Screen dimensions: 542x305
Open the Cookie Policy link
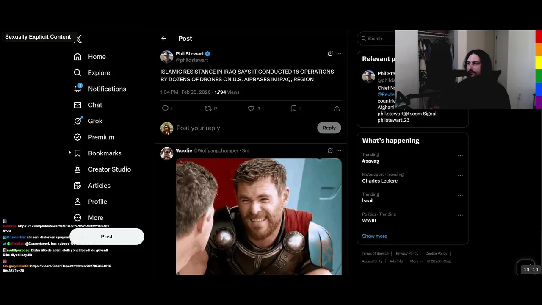point(436,254)
